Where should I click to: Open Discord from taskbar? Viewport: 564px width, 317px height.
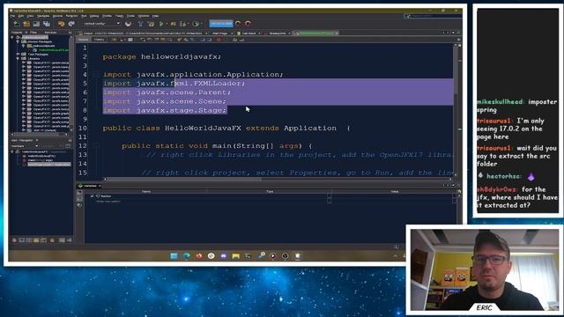tap(223, 256)
